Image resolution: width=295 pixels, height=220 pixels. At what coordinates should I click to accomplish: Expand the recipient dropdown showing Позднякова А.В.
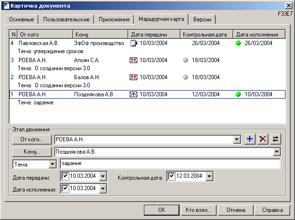(276, 152)
